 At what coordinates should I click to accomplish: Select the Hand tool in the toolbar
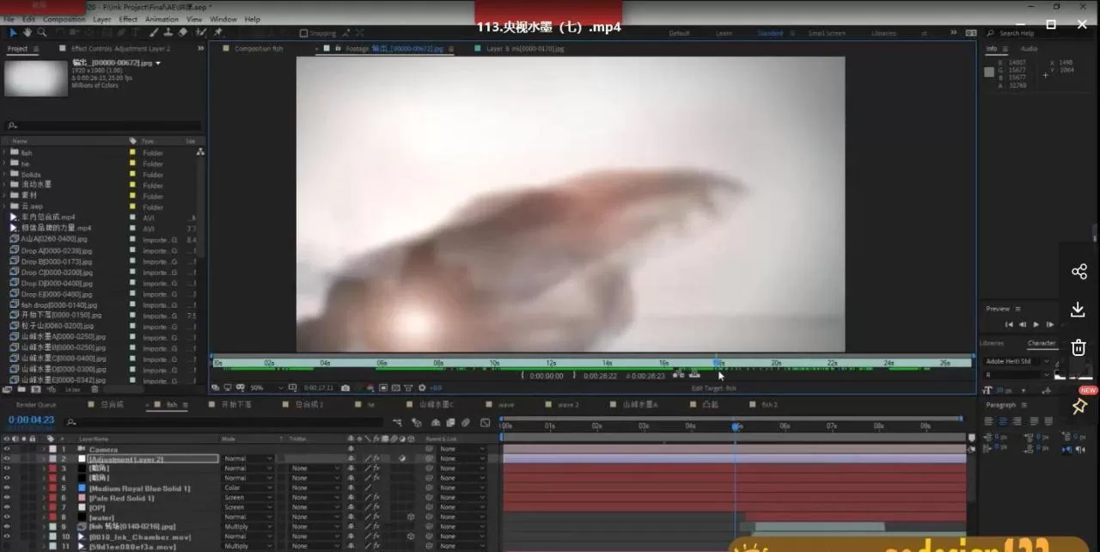click(x=27, y=32)
